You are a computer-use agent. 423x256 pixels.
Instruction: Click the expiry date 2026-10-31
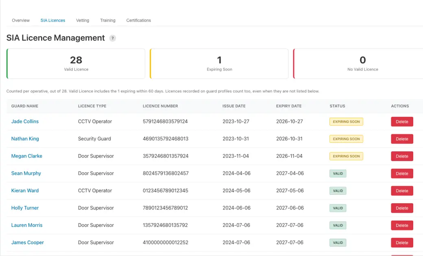tap(289, 139)
